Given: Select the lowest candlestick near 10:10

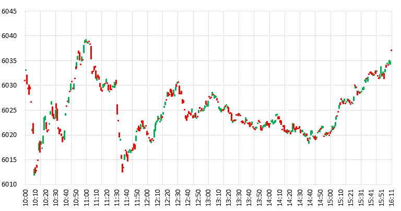Looking at the screenshot, I should click(34, 171).
